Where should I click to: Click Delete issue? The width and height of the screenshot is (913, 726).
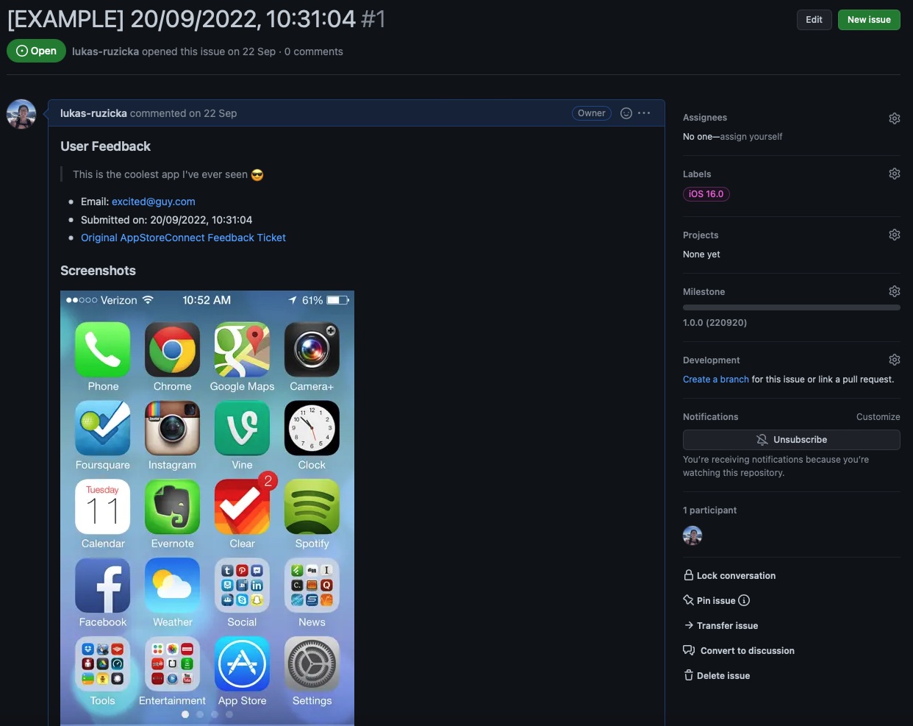coord(717,676)
